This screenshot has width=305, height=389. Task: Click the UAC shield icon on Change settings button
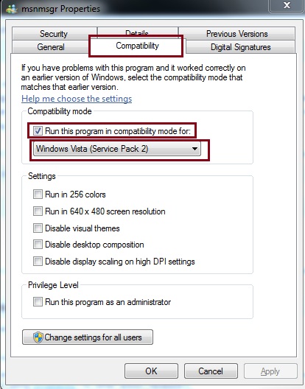coord(38,337)
